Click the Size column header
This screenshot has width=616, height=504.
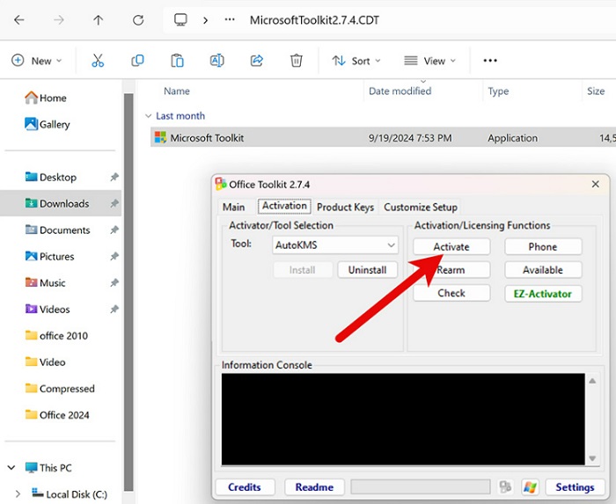pos(596,91)
